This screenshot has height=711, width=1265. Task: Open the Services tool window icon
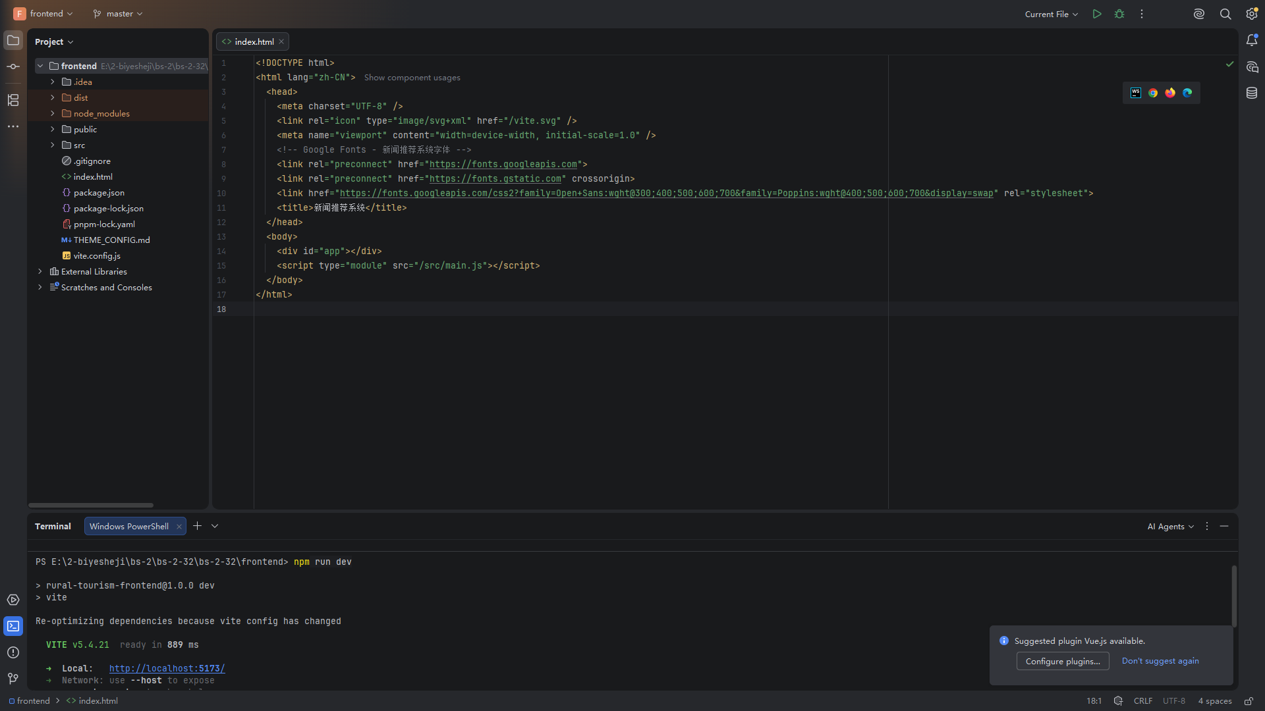(13, 600)
